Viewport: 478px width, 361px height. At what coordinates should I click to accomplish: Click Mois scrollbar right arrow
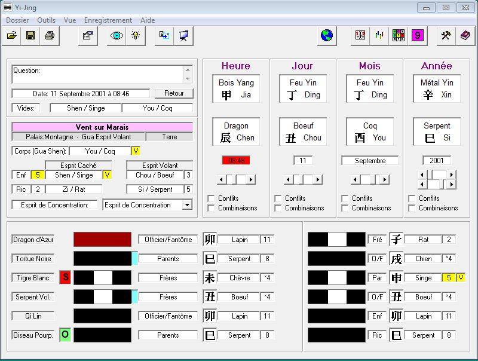[384, 179]
